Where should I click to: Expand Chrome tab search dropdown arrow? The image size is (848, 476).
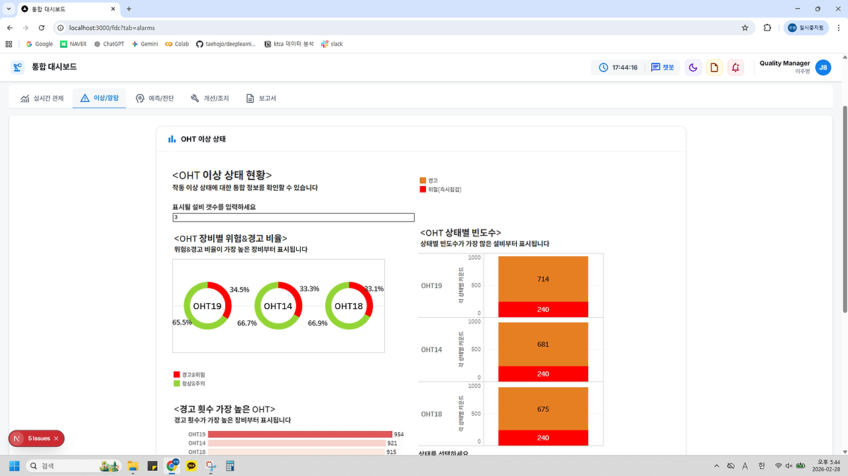point(8,9)
